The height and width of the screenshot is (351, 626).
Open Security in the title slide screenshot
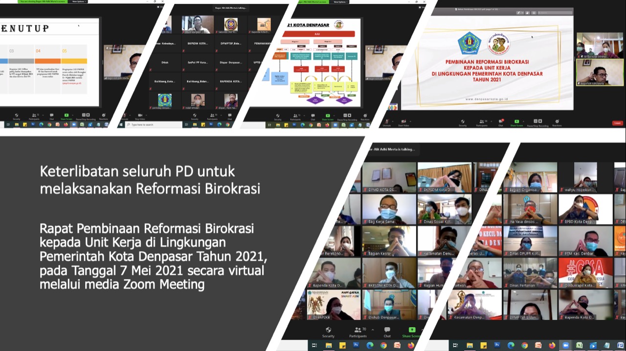click(x=462, y=123)
